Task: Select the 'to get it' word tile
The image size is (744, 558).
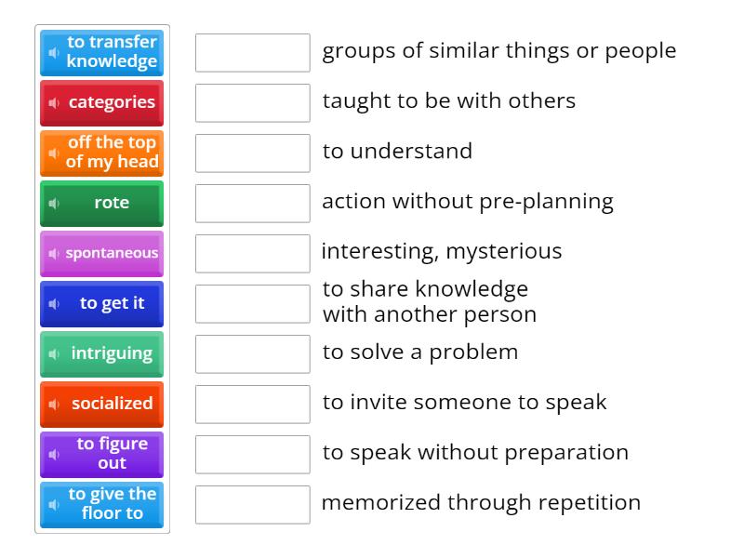Action: 102,304
